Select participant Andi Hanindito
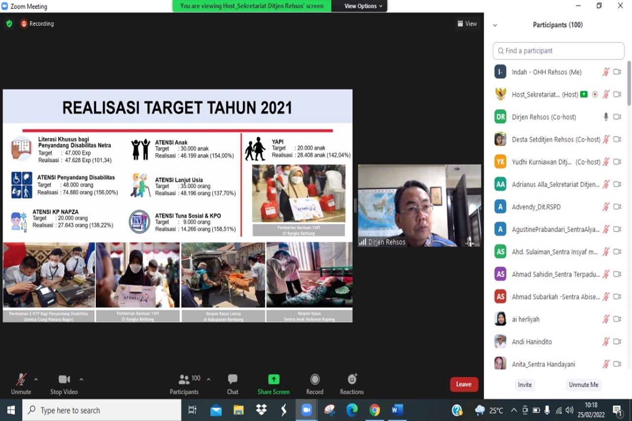632x421 pixels. click(558, 342)
